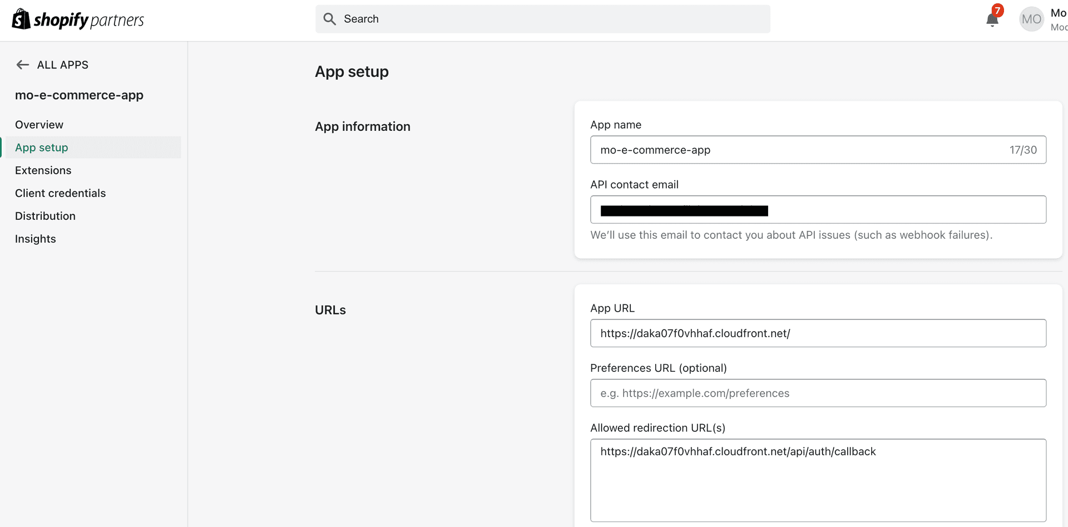Image resolution: width=1068 pixels, height=527 pixels.
Task: Click the search magnifier icon
Action: point(330,19)
